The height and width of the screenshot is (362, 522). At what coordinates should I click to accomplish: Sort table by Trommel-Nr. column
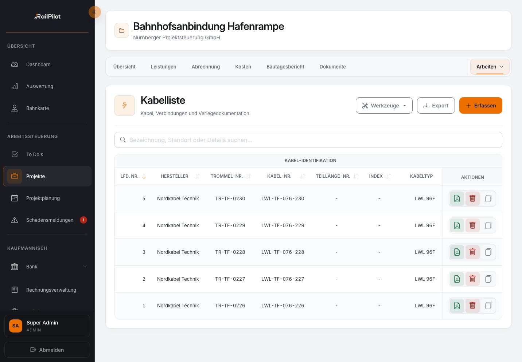pyautogui.click(x=248, y=176)
